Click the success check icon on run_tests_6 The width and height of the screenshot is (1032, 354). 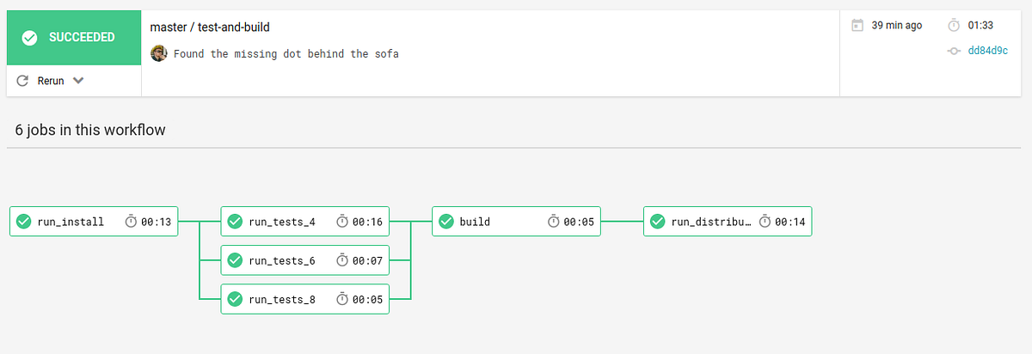tap(235, 260)
